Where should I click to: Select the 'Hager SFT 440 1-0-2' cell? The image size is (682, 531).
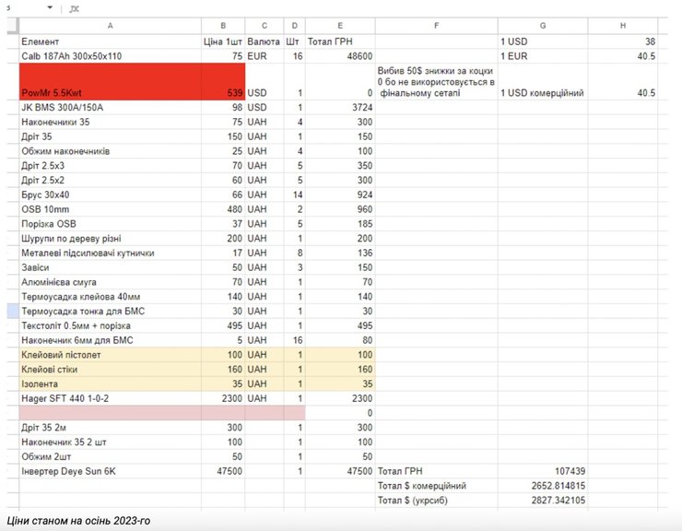pyautogui.click(x=110, y=398)
